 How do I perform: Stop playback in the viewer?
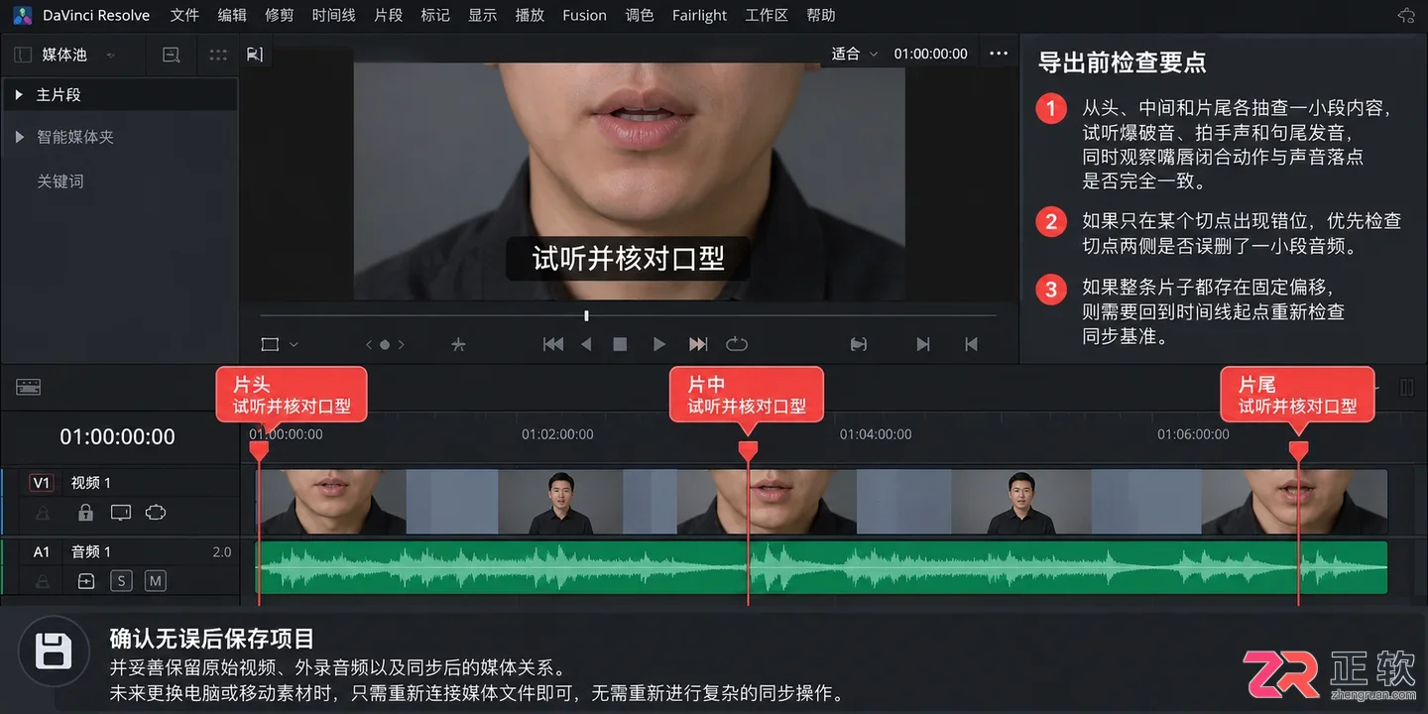[x=620, y=344]
